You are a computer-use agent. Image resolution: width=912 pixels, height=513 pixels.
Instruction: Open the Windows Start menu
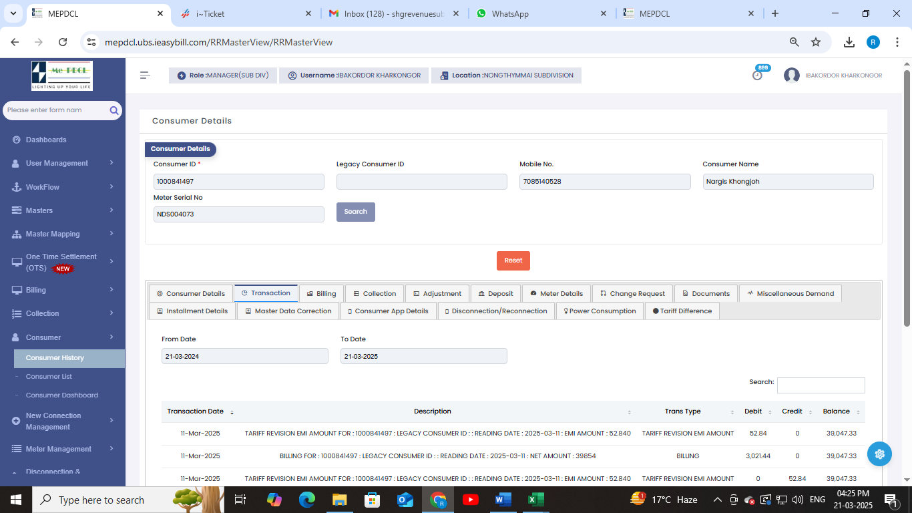16,500
